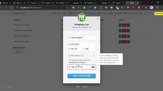
Task: Reload the checkout page
Action: click(x=11, y=8)
